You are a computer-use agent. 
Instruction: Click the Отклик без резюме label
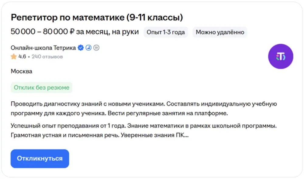point(42,88)
